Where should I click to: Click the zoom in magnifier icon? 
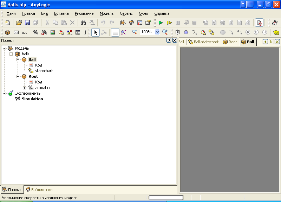click(x=165, y=32)
